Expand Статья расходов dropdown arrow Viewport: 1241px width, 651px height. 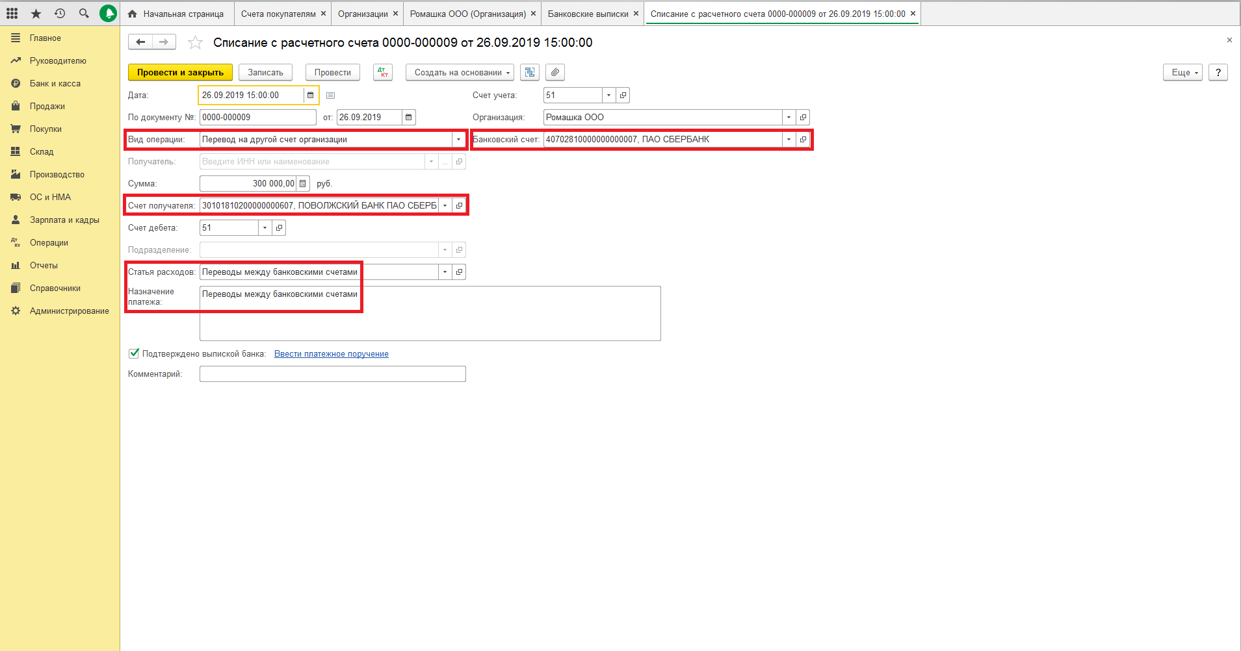445,272
